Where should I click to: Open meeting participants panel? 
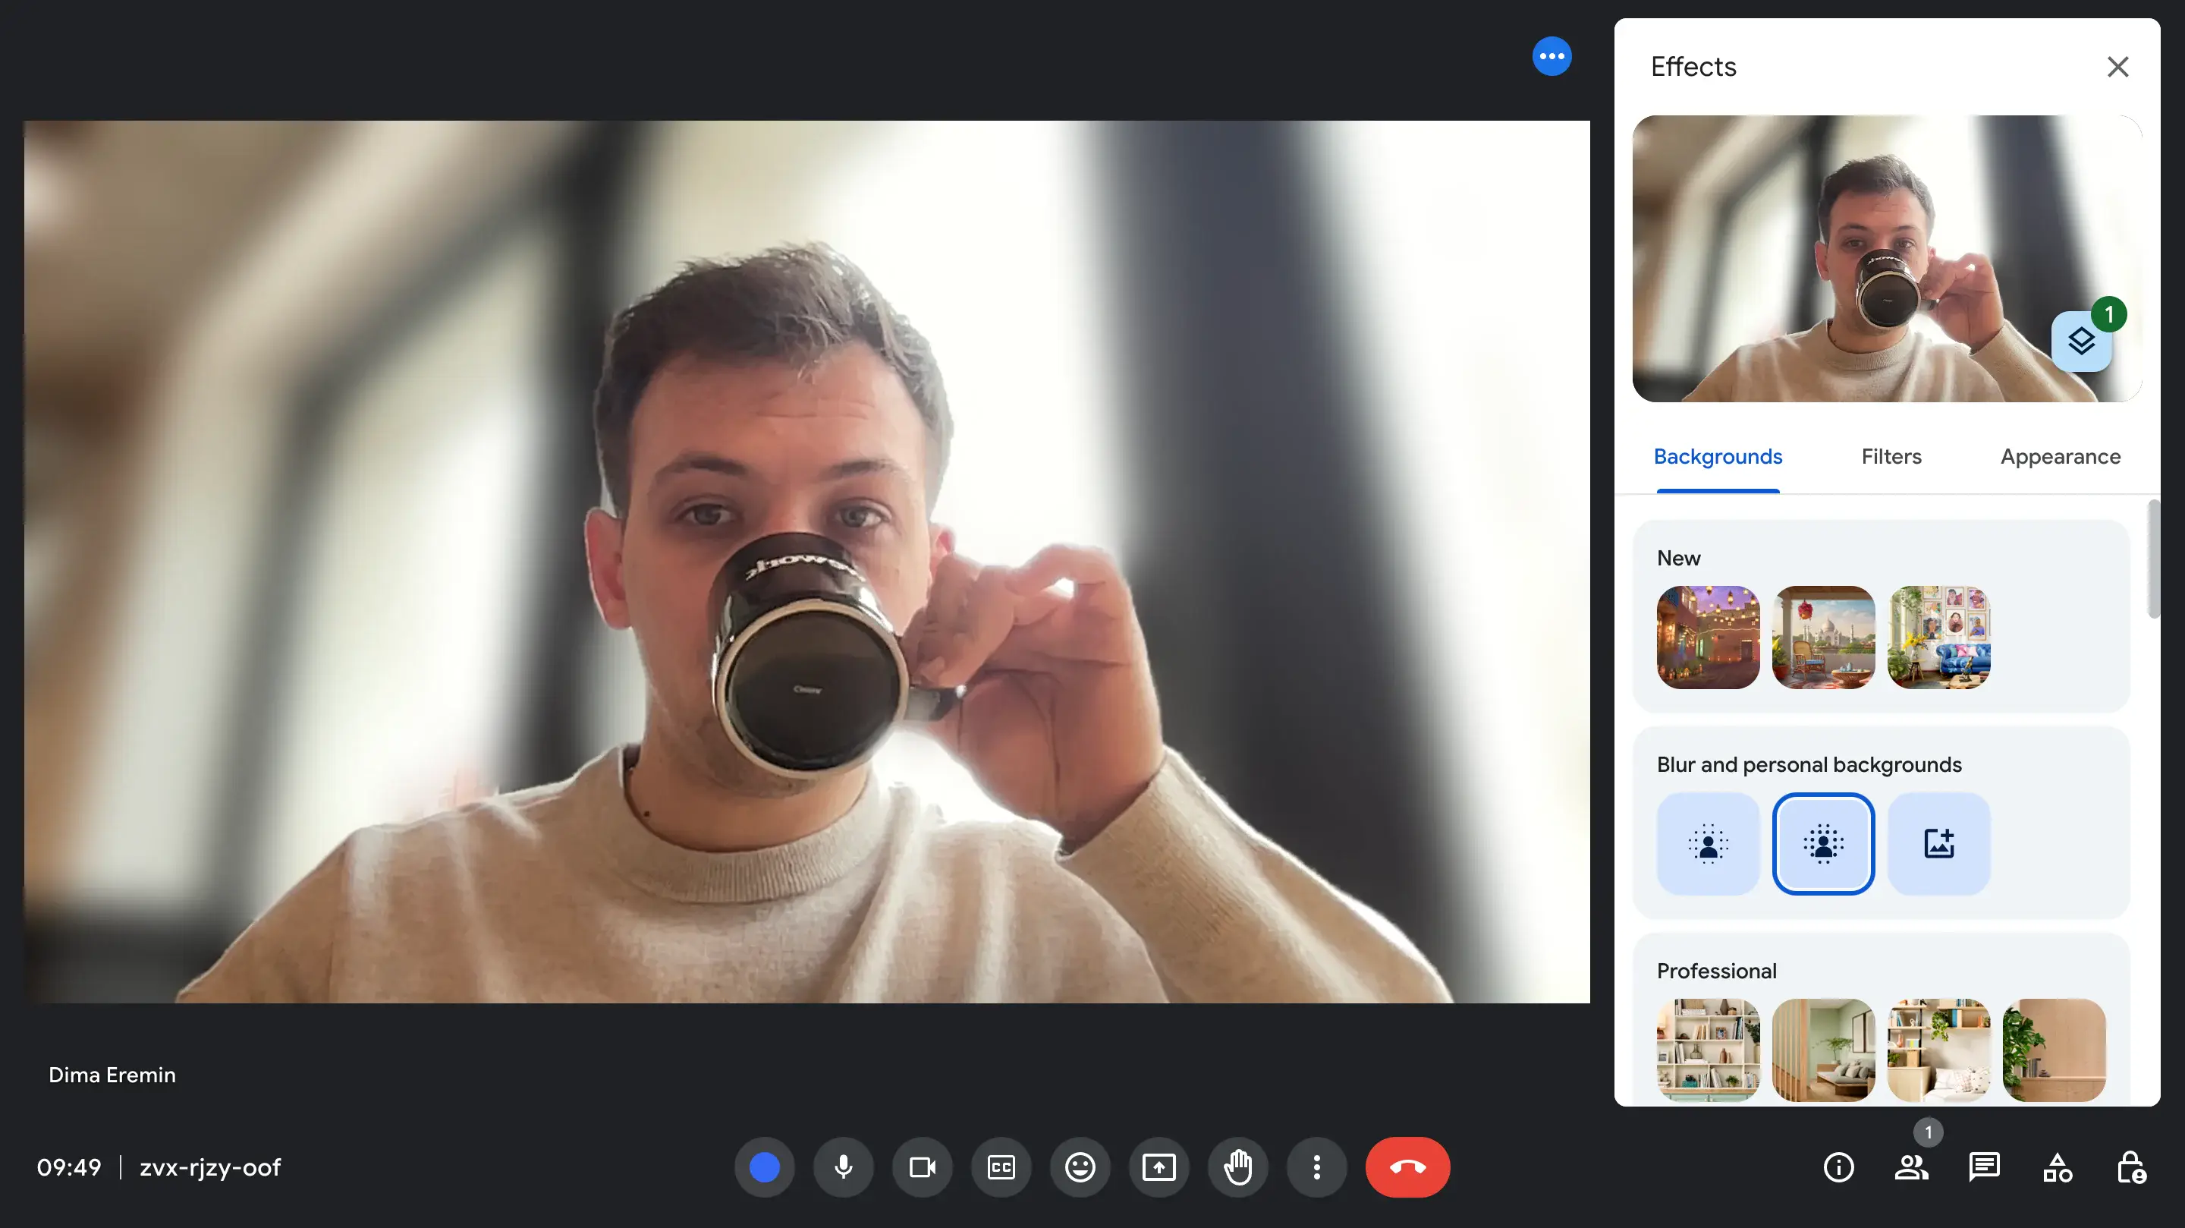coord(1912,1168)
